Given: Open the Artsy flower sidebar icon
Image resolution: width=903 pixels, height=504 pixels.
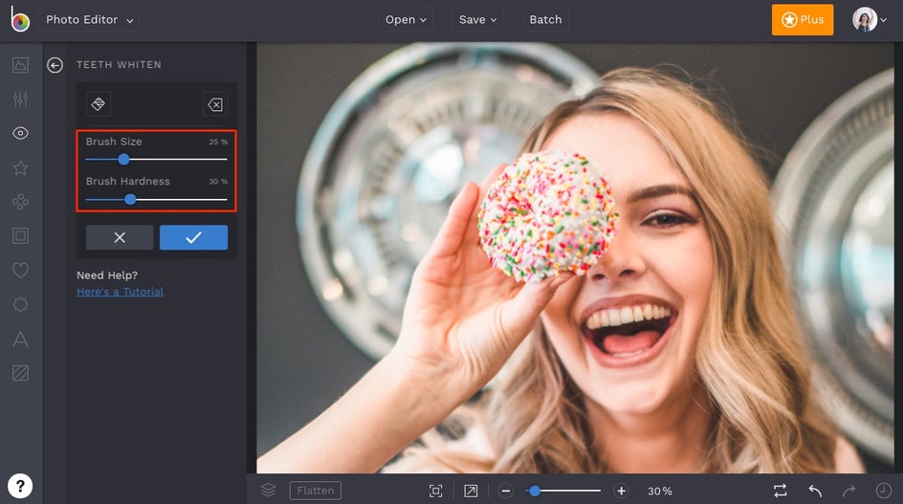Looking at the screenshot, I should [x=20, y=202].
